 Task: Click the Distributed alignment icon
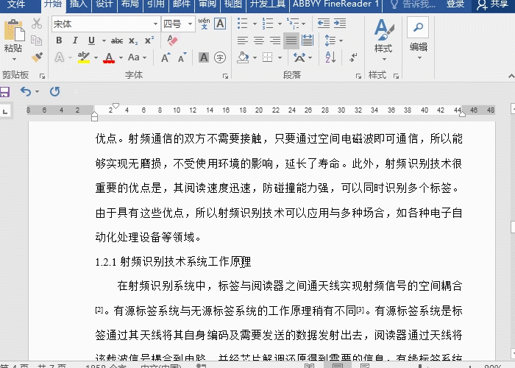(x=308, y=40)
